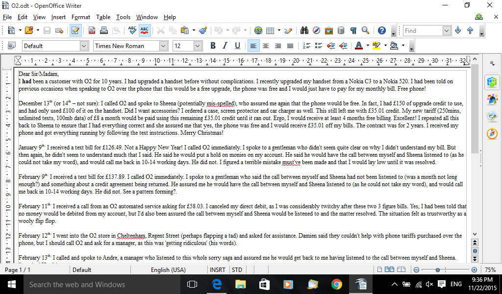This screenshot has width=502, height=294.
Task: Toggle numbered list
Action: [306, 46]
